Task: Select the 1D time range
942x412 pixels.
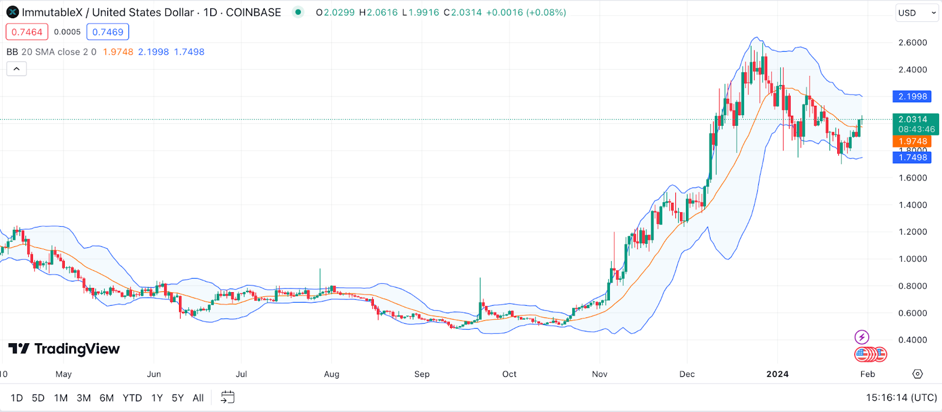Action: [x=16, y=398]
